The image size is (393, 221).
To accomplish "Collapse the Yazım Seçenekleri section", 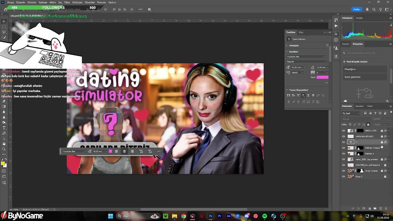I will [x=287, y=90].
